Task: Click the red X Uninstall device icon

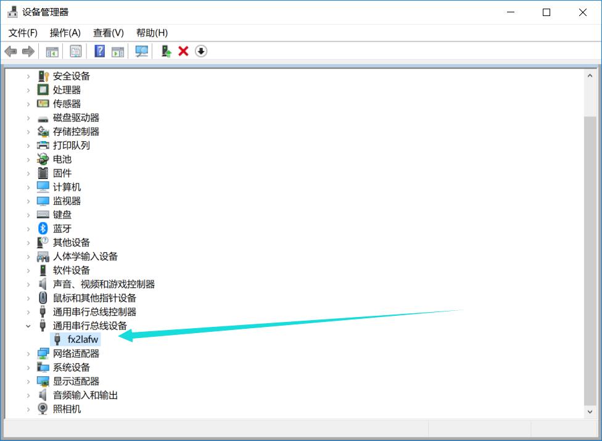Action: tap(184, 51)
